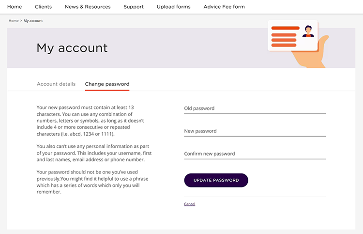This screenshot has height=234, width=363.
Task: Click the My account breadcrumb
Action: pos(33,21)
